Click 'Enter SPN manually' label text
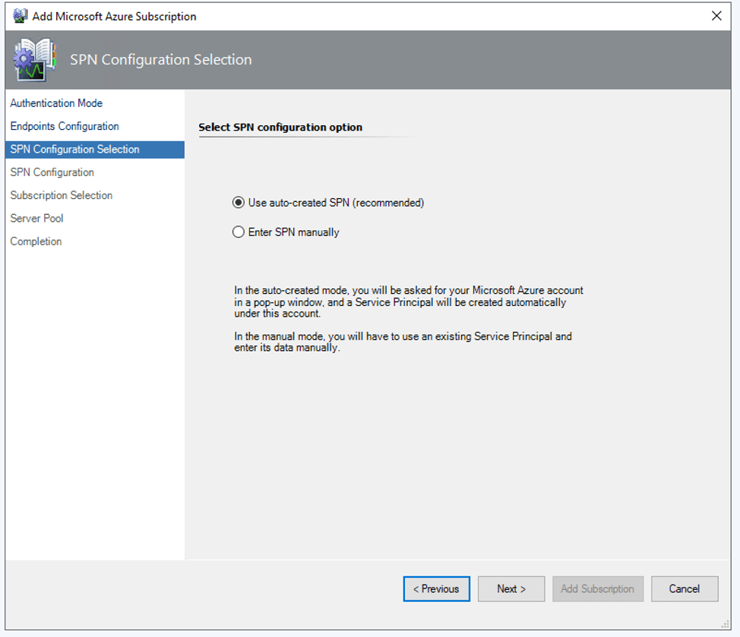Screen dimensions: 740x637 tap(293, 232)
